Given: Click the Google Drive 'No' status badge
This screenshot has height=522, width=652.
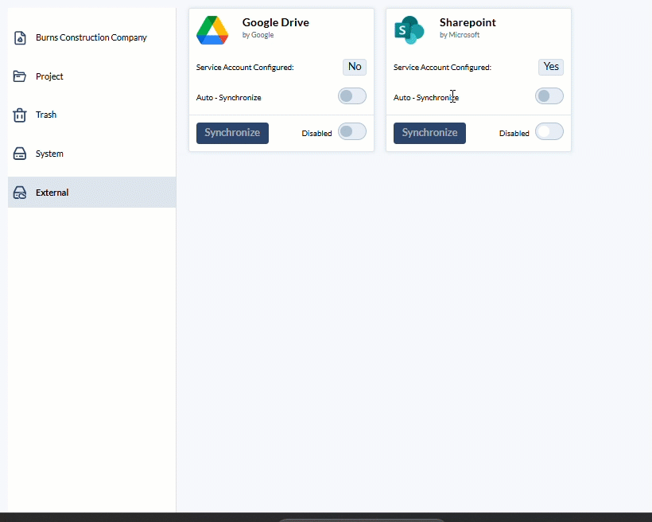Looking at the screenshot, I should 355,67.
